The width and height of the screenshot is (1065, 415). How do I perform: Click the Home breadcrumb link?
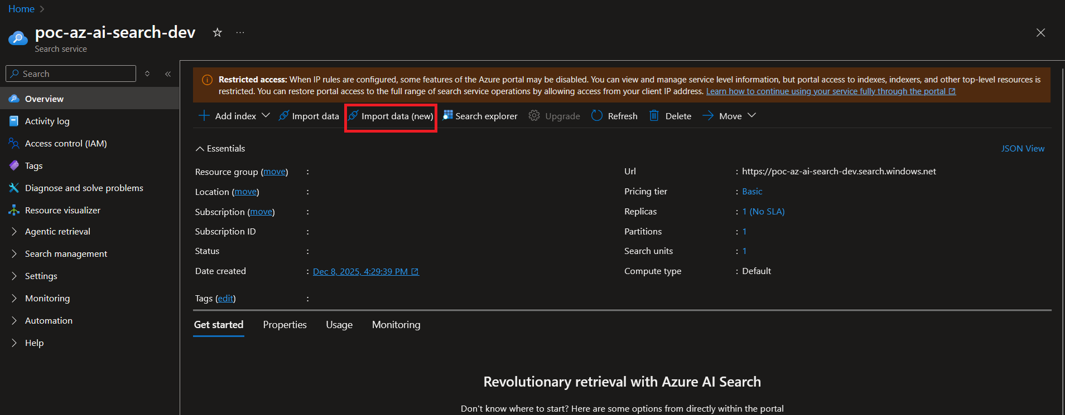(x=21, y=9)
